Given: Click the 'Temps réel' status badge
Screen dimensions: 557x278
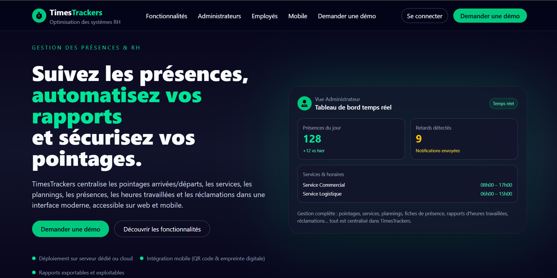Looking at the screenshot, I should 503,103.
